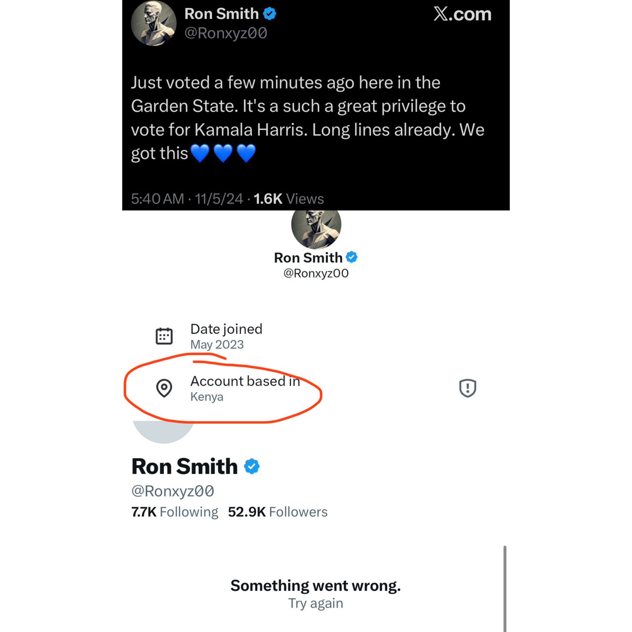
Task: Click the 1.6K Views count
Action: click(288, 199)
